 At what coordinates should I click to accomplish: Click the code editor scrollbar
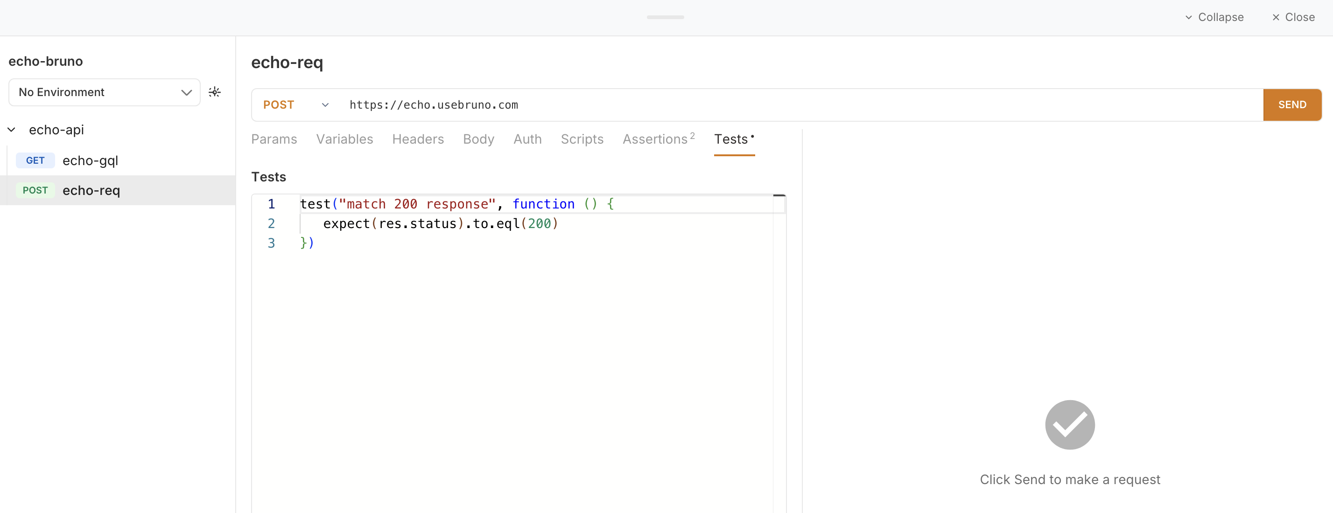coord(780,196)
